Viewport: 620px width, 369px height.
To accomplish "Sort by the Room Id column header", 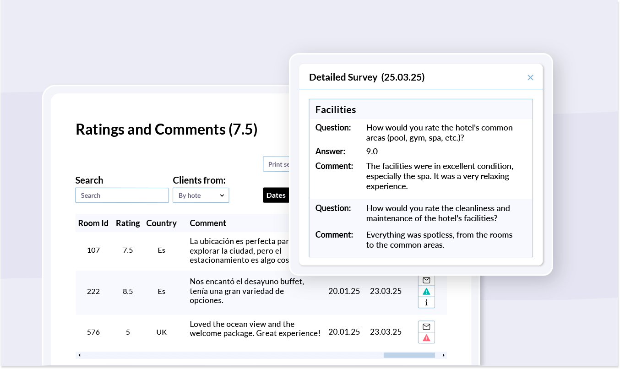I will pyautogui.click(x=93, y=223).
